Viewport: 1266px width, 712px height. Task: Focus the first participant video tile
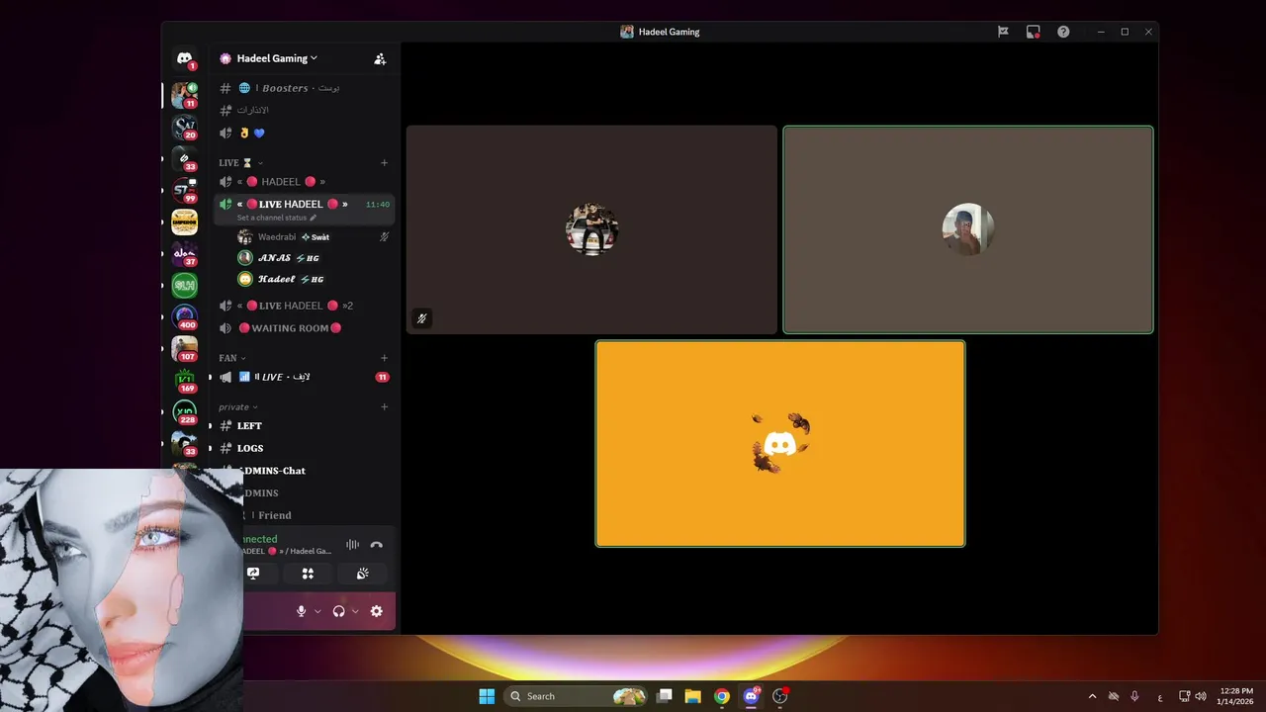pos(591,229)
